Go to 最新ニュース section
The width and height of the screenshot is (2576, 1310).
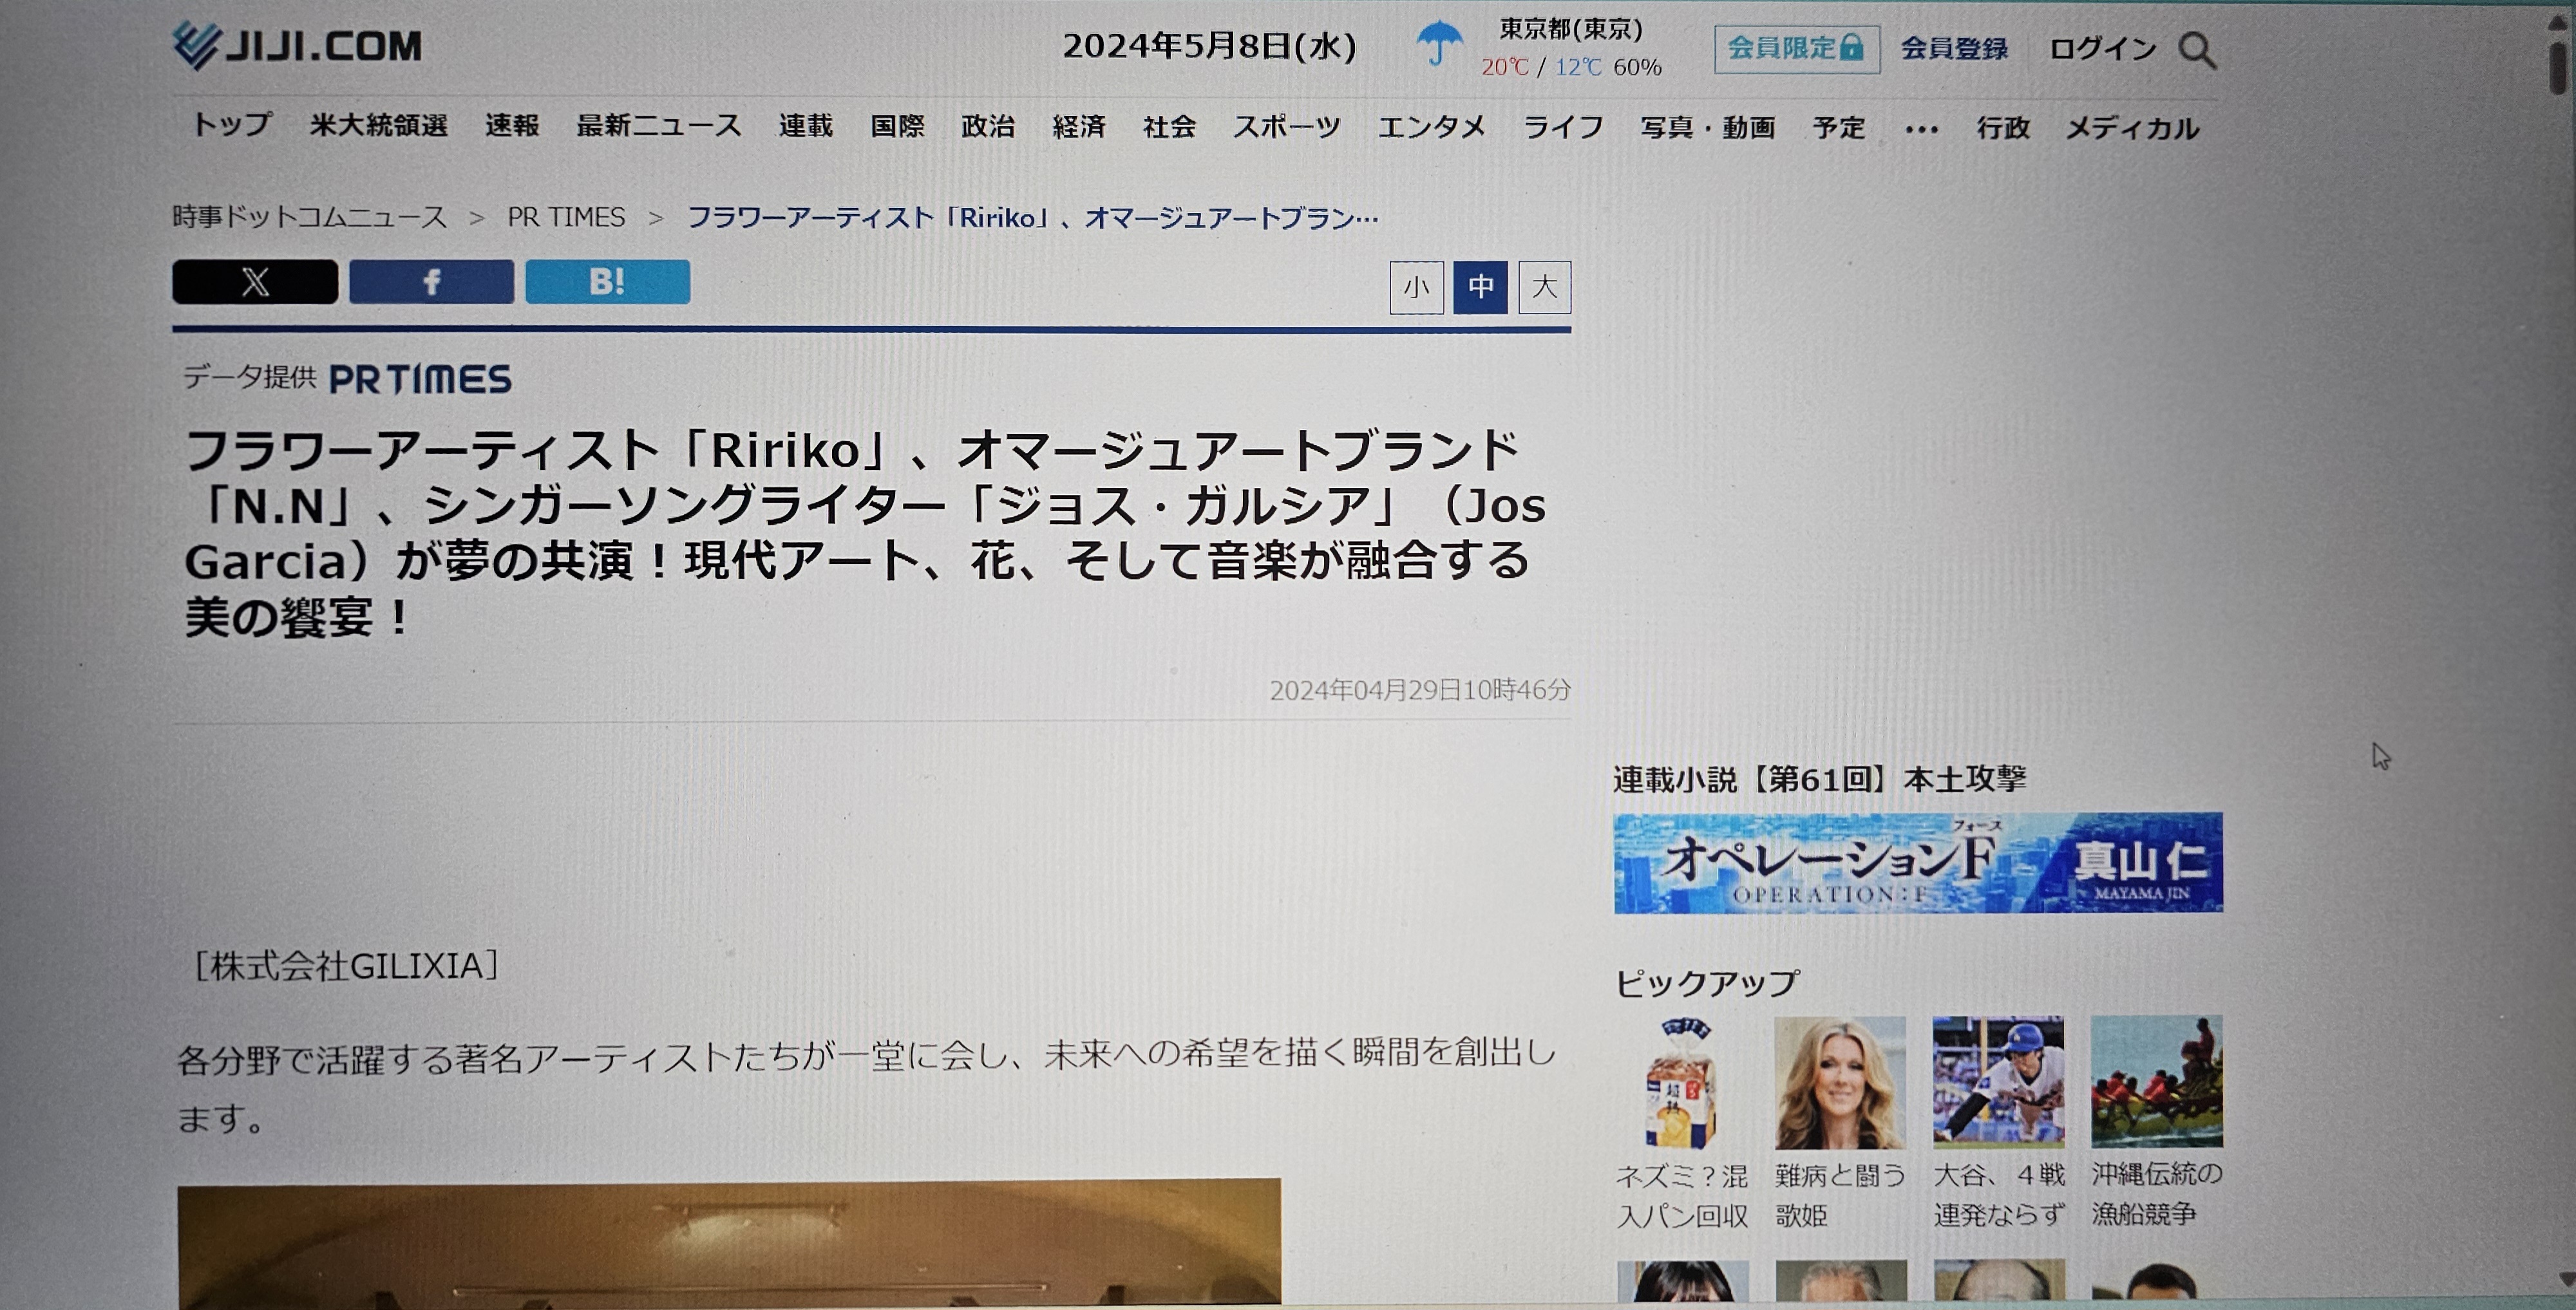658,126
